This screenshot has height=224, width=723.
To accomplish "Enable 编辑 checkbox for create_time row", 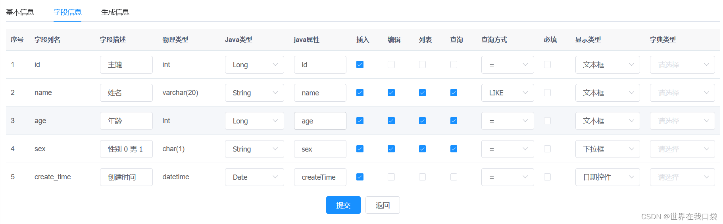I will tap(391, 177).
